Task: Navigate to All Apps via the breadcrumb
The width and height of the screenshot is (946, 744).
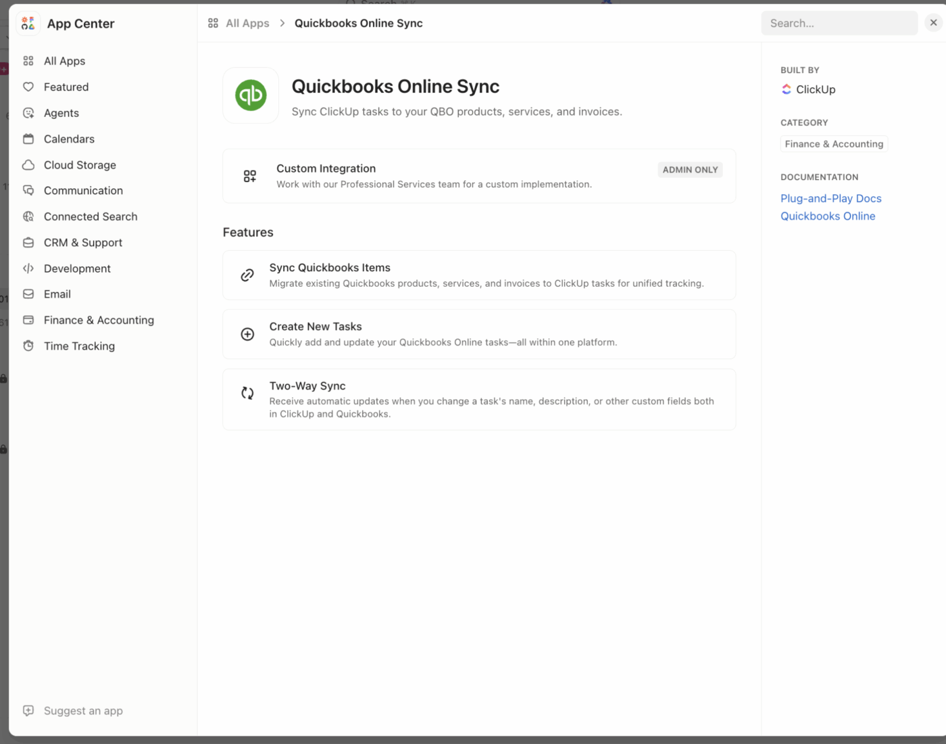Action: (247, 22)
